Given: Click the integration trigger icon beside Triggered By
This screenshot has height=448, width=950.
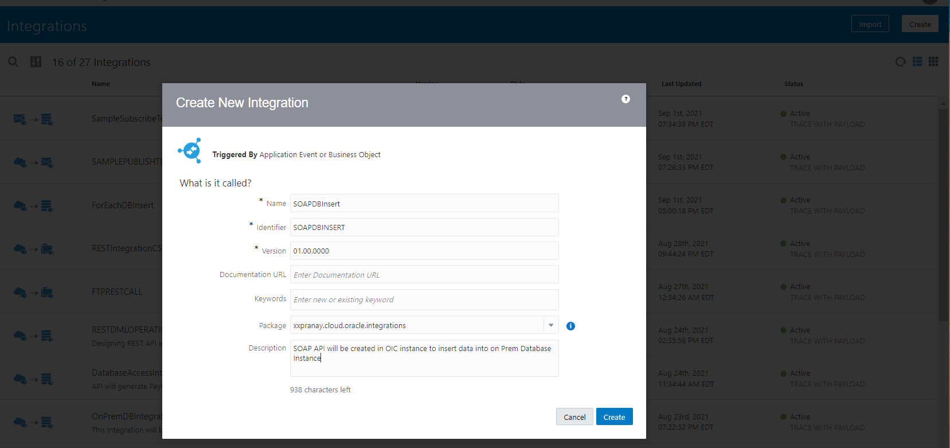Looking at the screenshot, I should 190,150.
